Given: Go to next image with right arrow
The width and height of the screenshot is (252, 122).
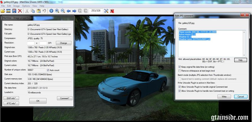Looking at the screenshot, I should [x=74, y=11].
